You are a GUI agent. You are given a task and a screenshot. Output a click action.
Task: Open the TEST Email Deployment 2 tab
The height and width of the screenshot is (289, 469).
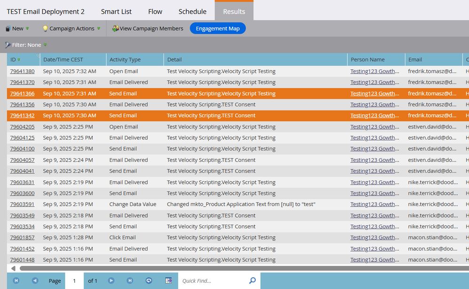46,12
